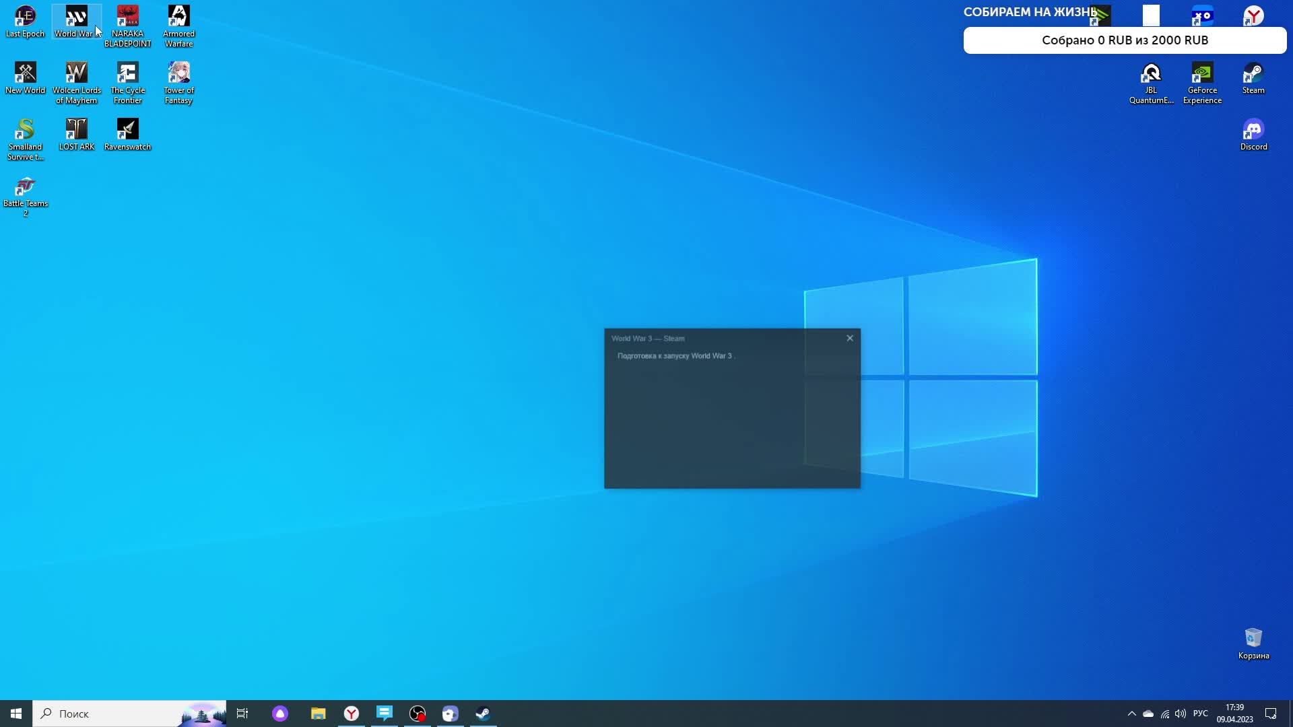
Task: Open the Windows Start menu
Action: (16, 714)
